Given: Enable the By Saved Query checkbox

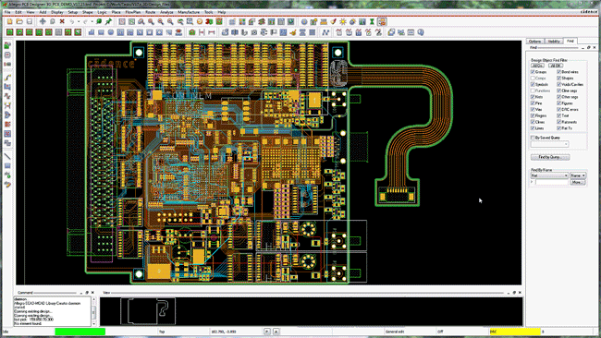Looking at the screenshot, I should click(x=533, y=138).
